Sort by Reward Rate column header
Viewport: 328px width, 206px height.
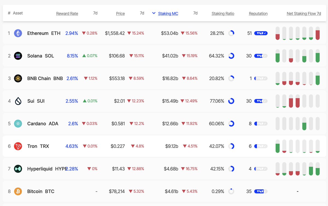[x=67, y=14]
